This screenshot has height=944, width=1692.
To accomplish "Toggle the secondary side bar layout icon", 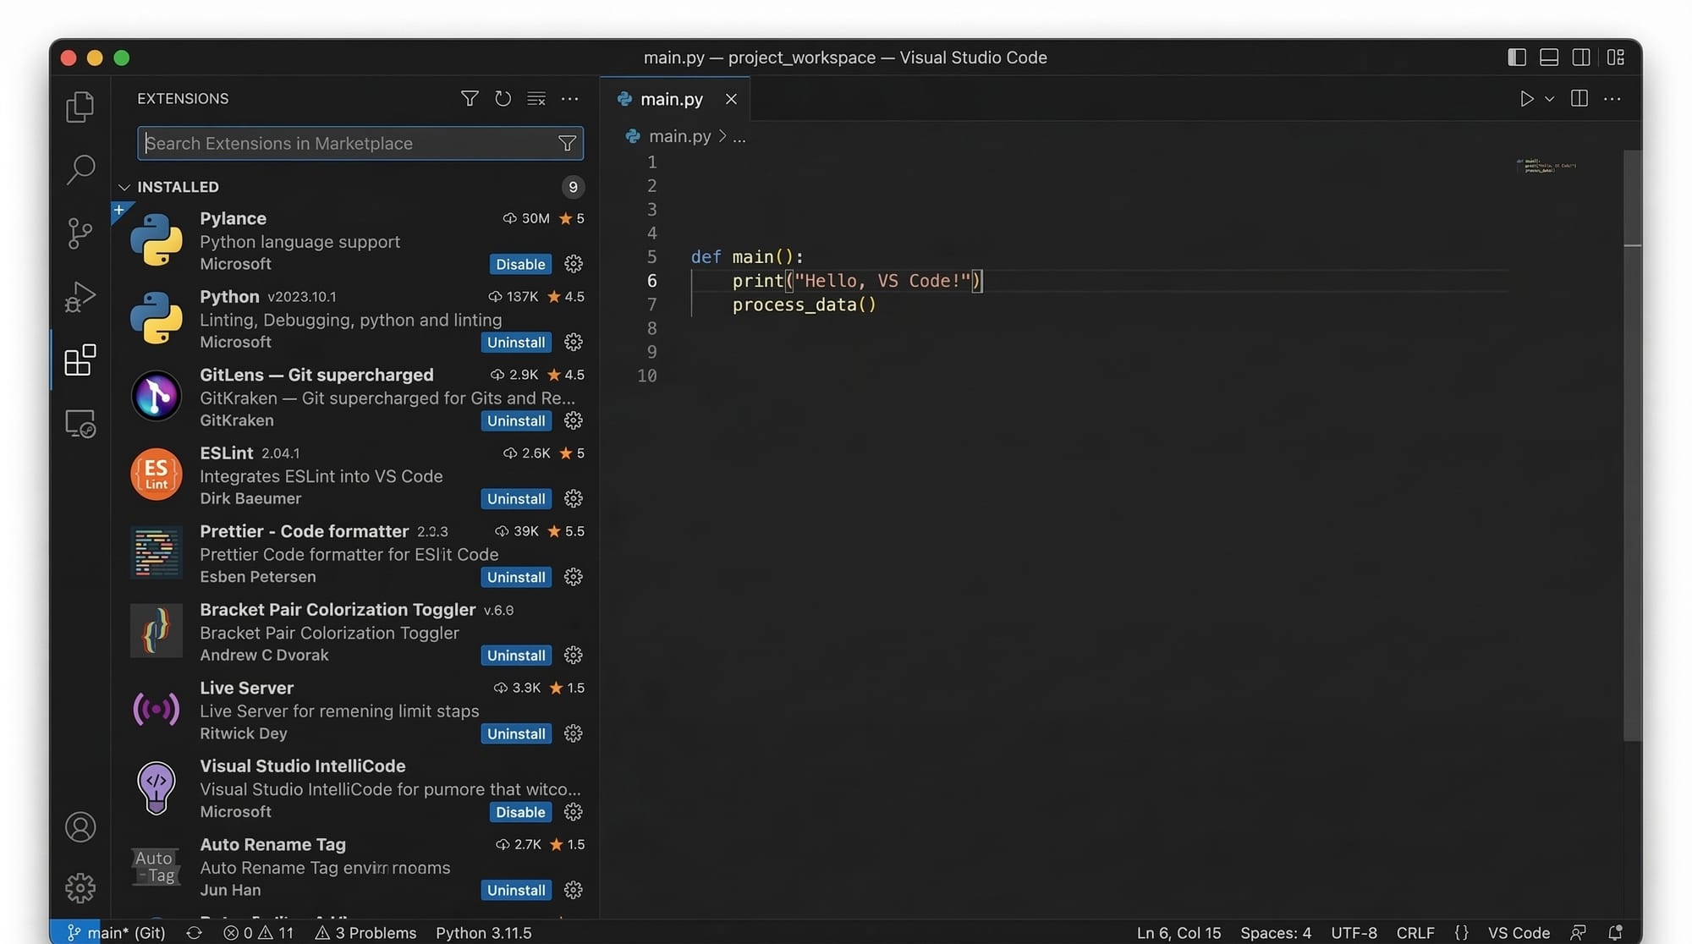I will point(1581,58).
